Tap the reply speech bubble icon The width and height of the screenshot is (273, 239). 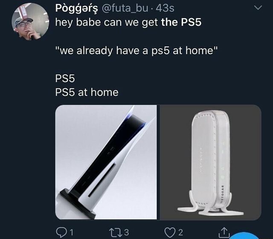pos(61,232)
